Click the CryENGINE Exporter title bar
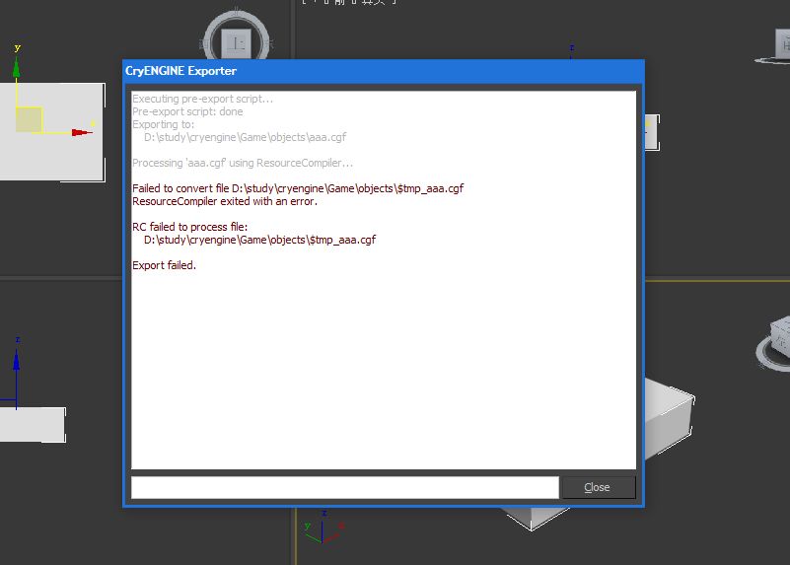790x565 pixels. pos(384,71)
